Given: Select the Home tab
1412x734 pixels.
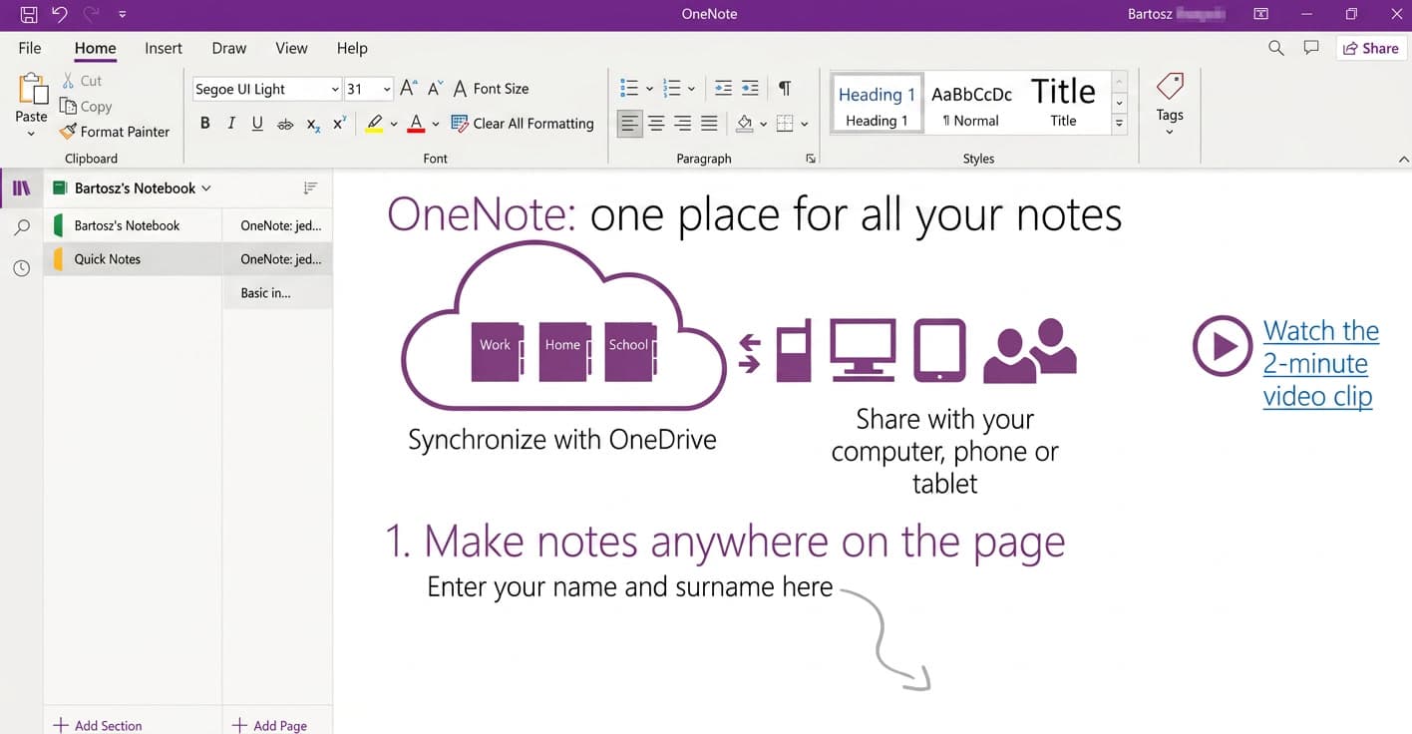Looking at the screenshot, I should pos(96,48).
